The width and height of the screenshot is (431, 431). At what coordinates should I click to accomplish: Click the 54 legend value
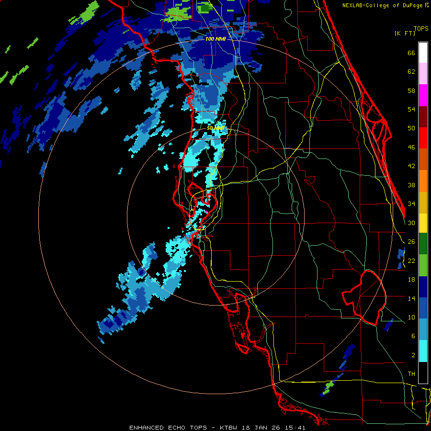click(x=411, y=109)
